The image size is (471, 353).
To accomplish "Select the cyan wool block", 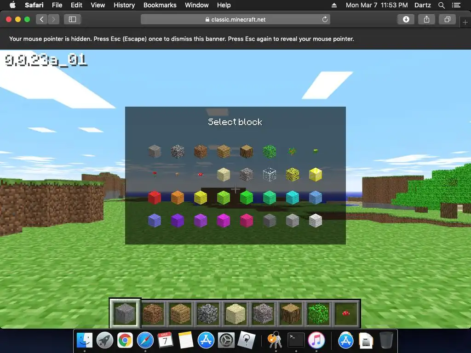I will click(x=292, y=198).
